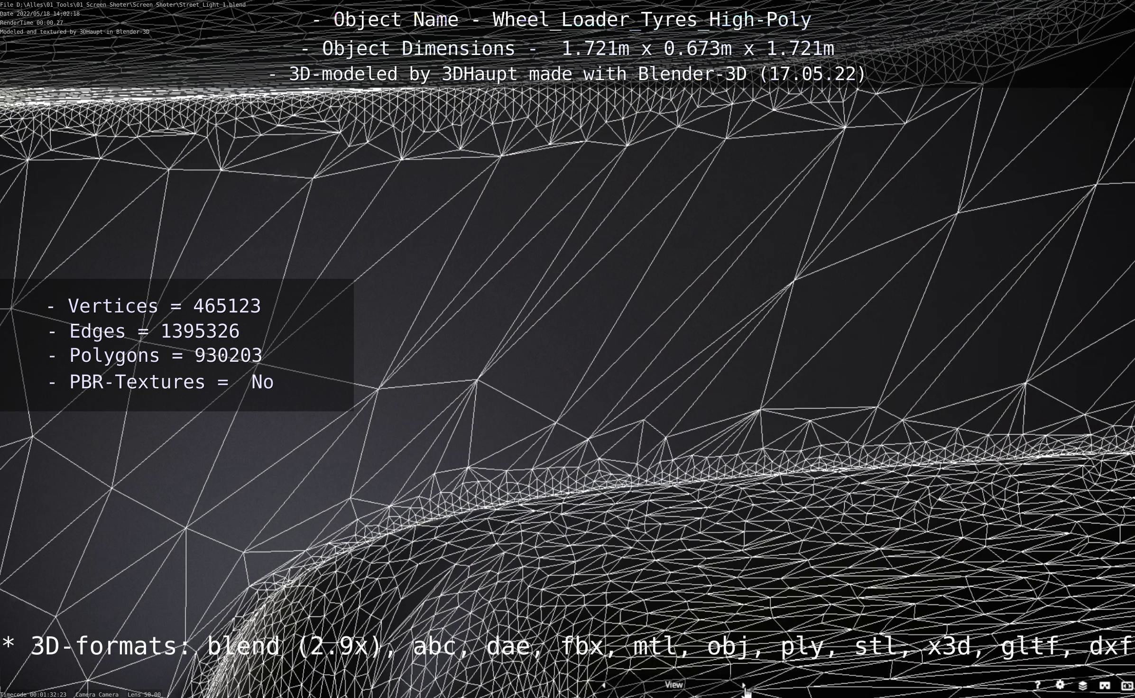Click the 3D-modeled by 3DHaupt line

pyautogui.click(x=567, y=74)
